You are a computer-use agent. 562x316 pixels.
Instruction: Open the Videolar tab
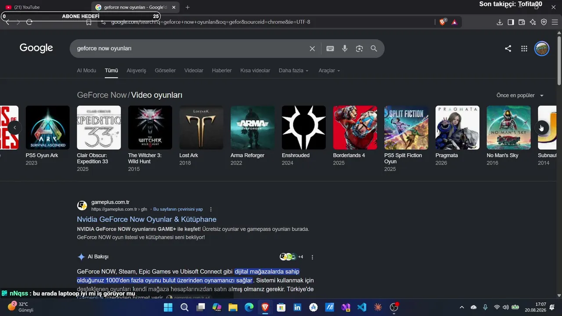point(194,71)
